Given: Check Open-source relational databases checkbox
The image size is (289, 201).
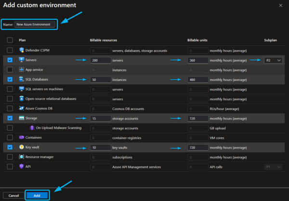Looking at the screenshot, I should pyautogui.click(x=10, y=99).
